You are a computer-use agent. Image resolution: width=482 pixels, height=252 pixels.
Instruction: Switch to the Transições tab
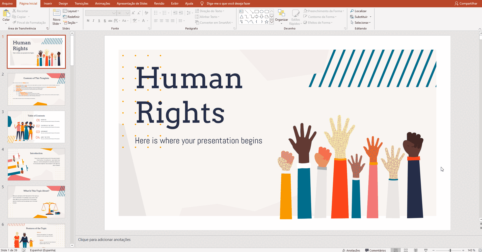click(x=81, y=4)
